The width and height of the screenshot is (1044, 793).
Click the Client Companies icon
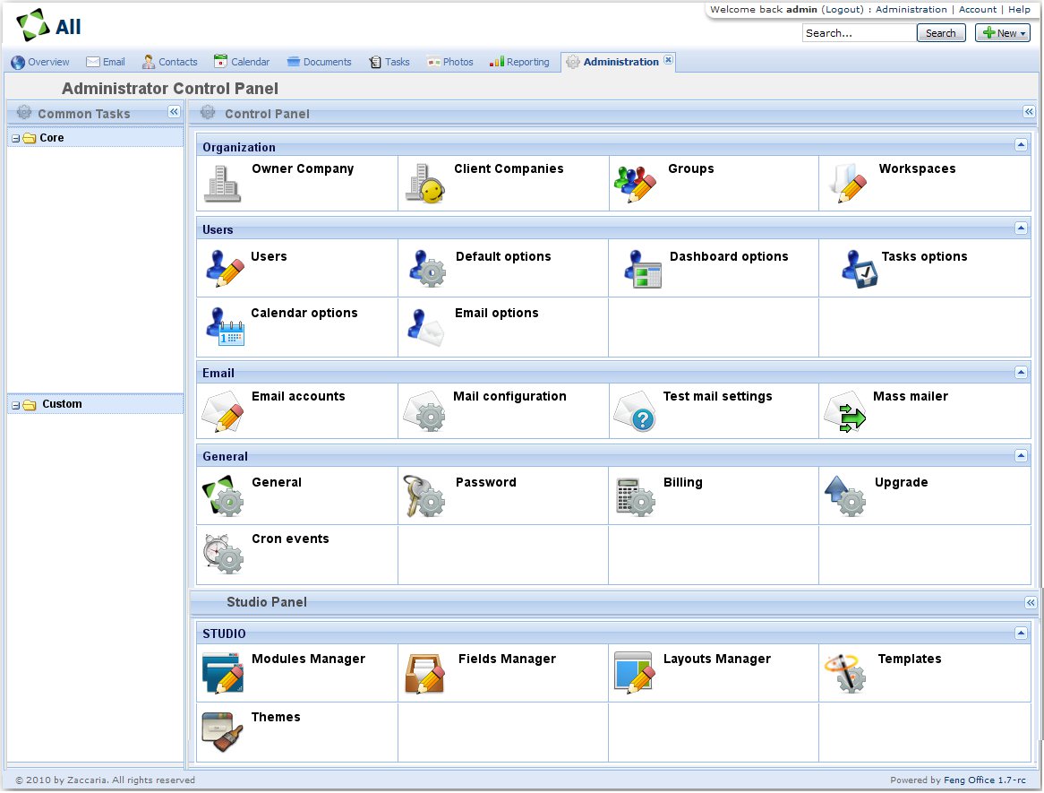[x=424, y=184]
